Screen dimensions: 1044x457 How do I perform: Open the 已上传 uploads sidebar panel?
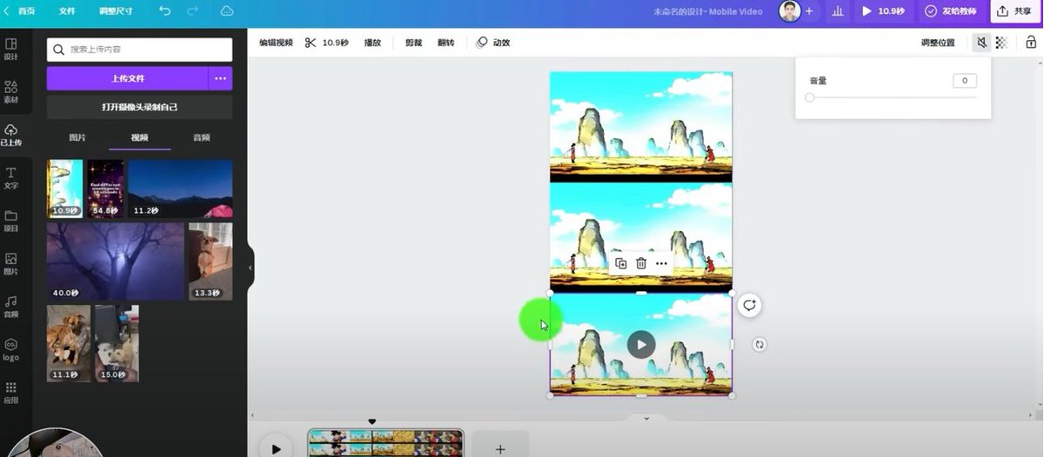11,135
